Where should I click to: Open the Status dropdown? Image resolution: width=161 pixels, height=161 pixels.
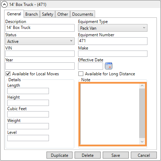pos(40,41)
